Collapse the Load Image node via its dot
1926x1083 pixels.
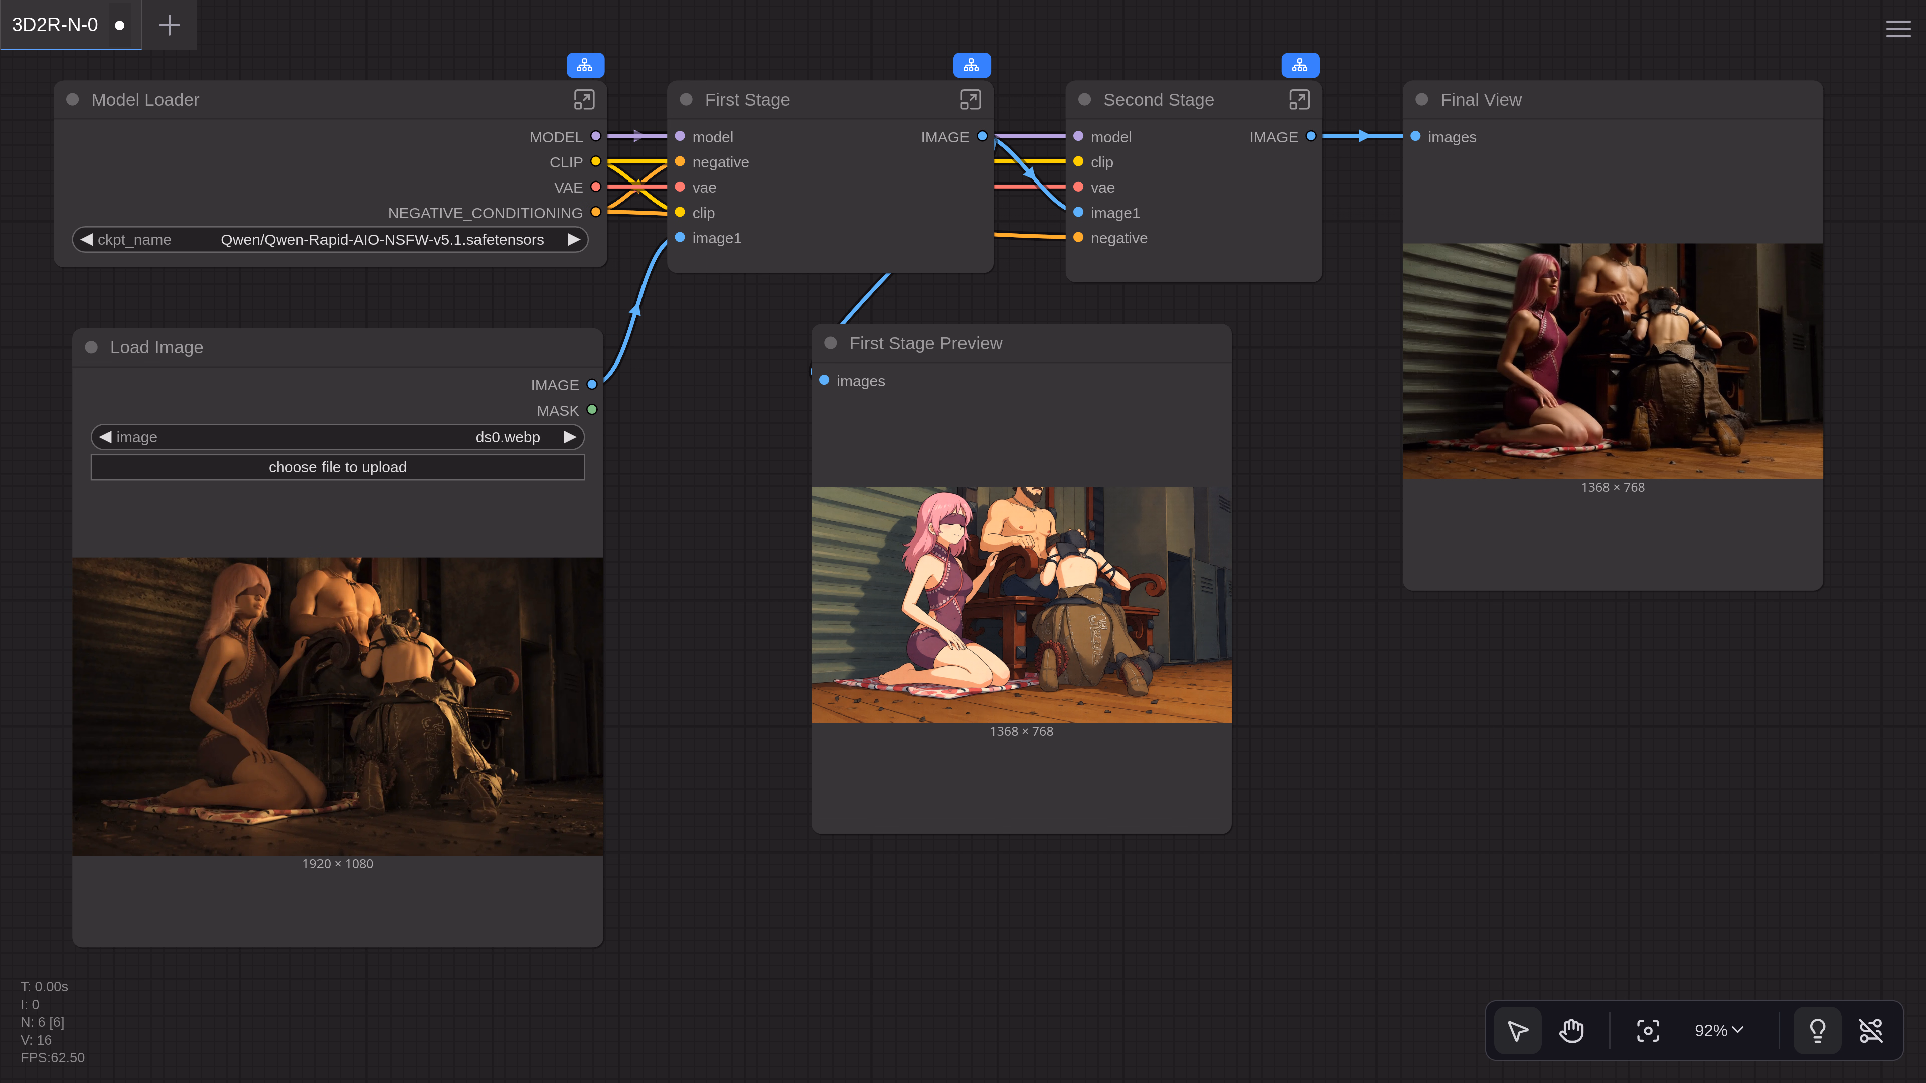coord(91,347)
